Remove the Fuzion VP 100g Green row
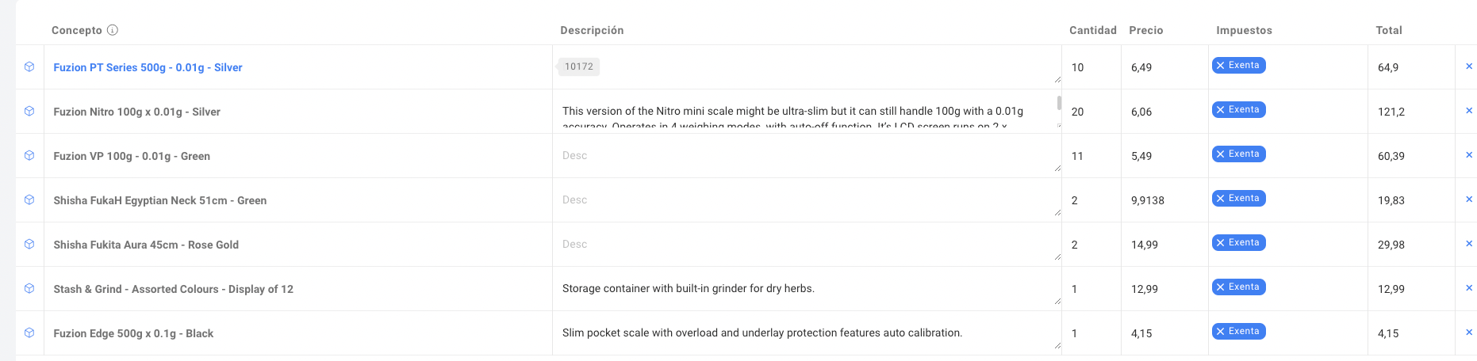This screenshot has width=1477, height=361. click(1468, 155)
